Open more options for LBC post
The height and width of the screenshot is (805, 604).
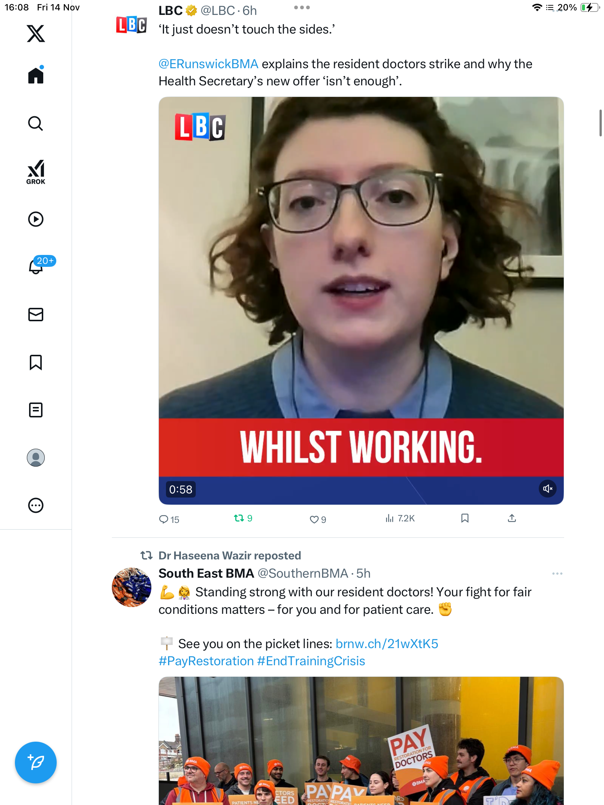(302, 7)
